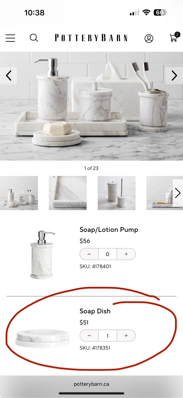This screenshot has width=183, height=398.
Task: Select the toilet brush holder thumbnail
Action: click(117, 193)
